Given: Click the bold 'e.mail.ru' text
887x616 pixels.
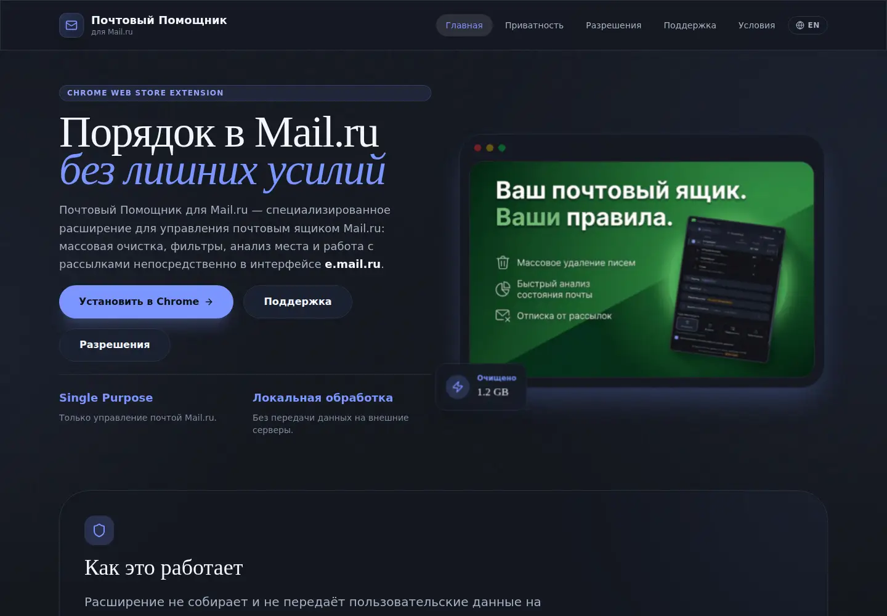Looking at the screenshot, I should tap(352, 264).
